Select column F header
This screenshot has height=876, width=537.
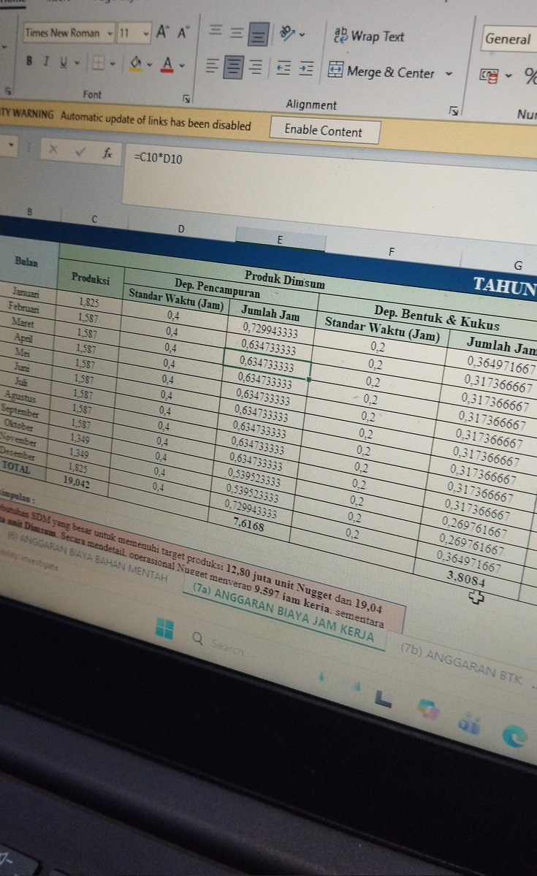(392, 251)
